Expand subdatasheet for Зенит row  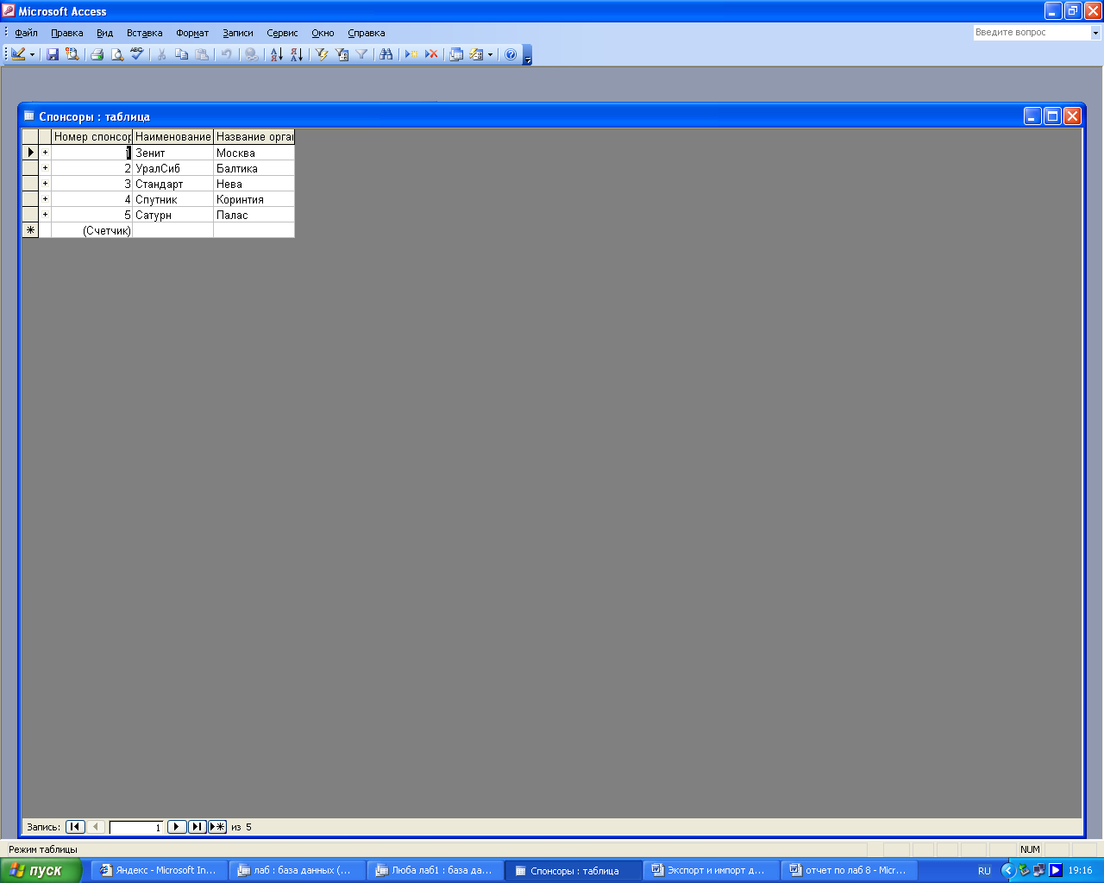coord(45,153)
